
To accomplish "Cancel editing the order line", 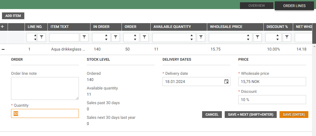I will coord(212,115).
